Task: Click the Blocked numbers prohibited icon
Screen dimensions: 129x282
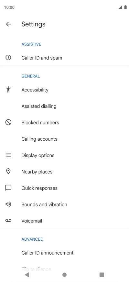Action: (x=8, y=122)
